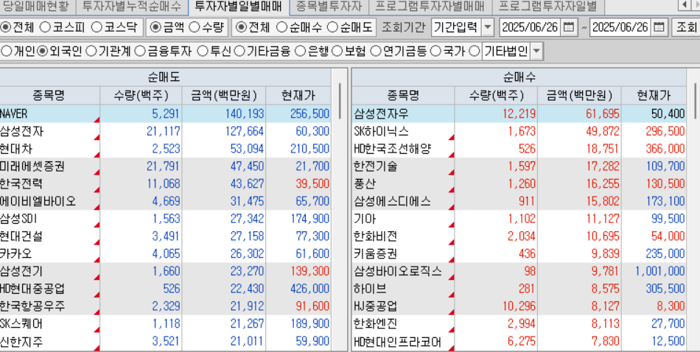Select the 삼성바이오로직스 stock row

[x=519, y=271]
